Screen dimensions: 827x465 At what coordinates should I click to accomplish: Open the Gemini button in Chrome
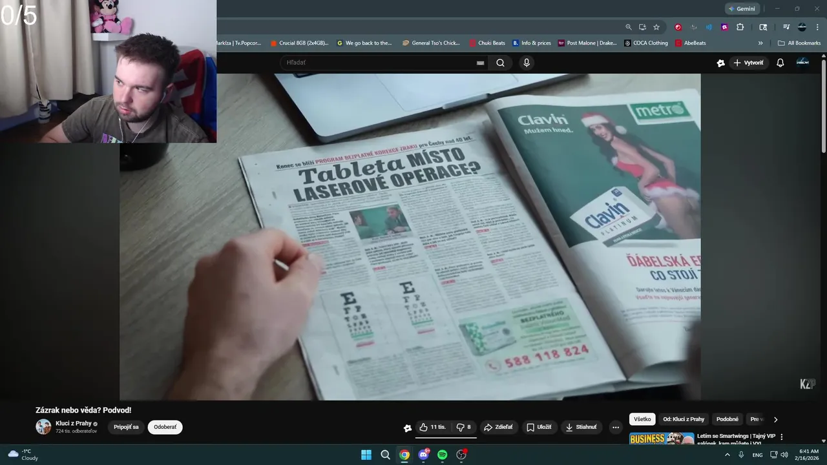[742, 8]
